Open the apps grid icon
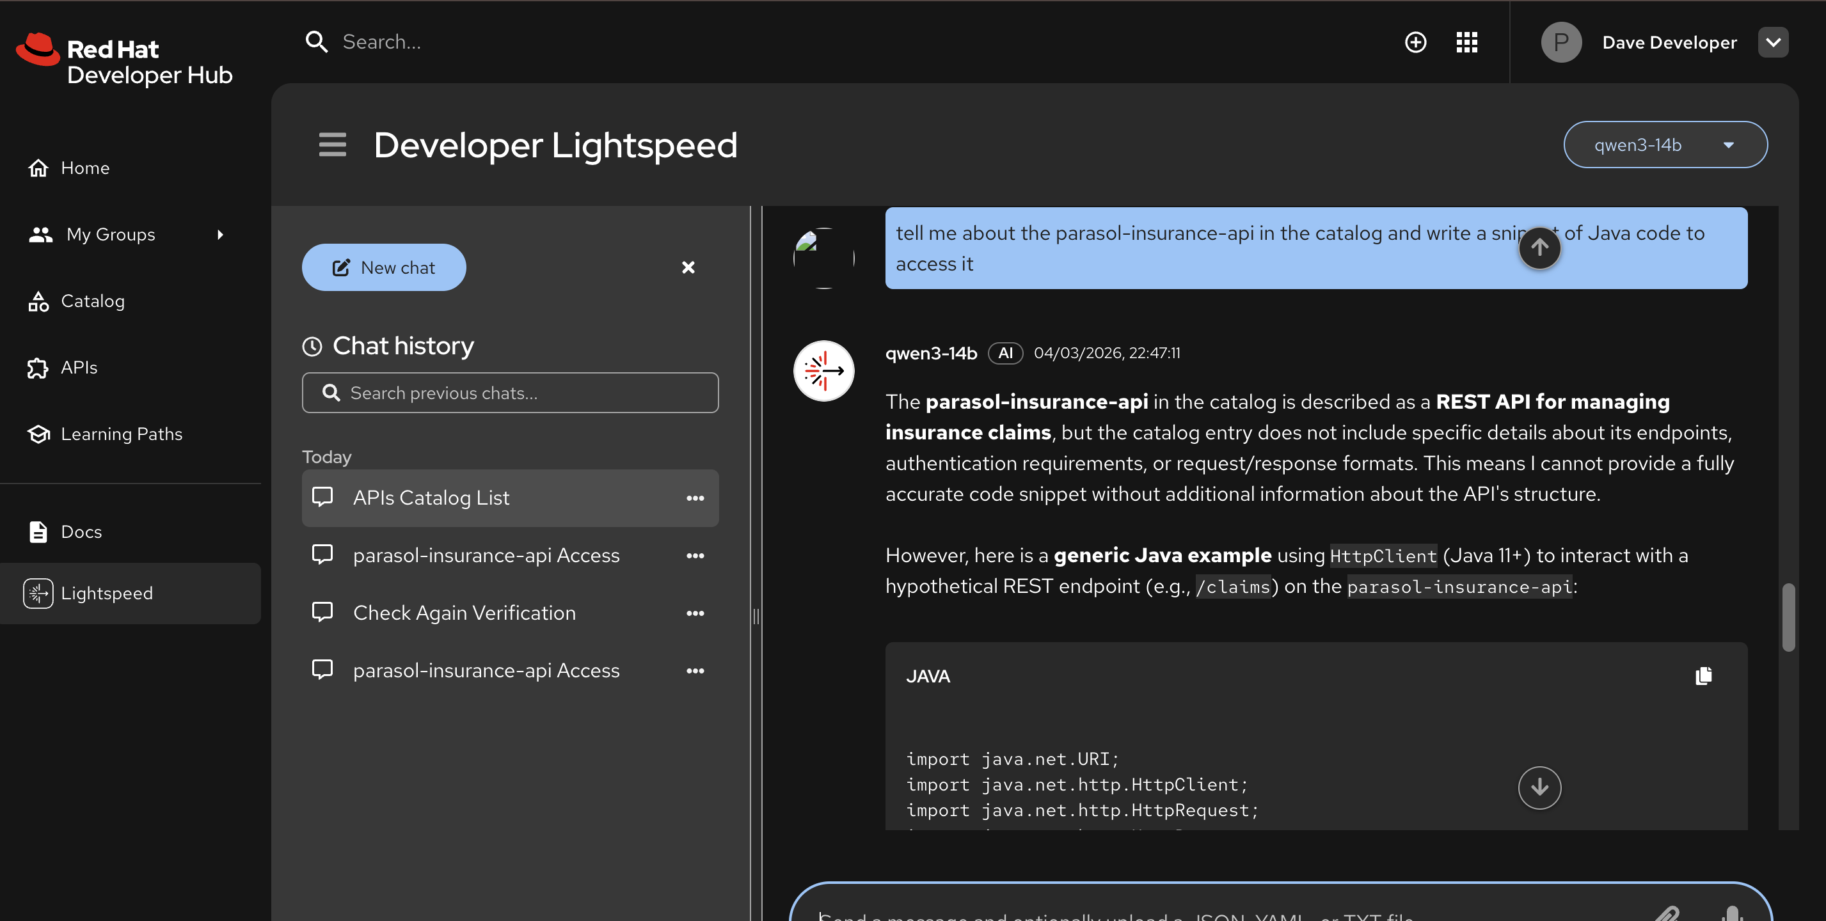The image size is (1826, 921). coord(1466,42)
